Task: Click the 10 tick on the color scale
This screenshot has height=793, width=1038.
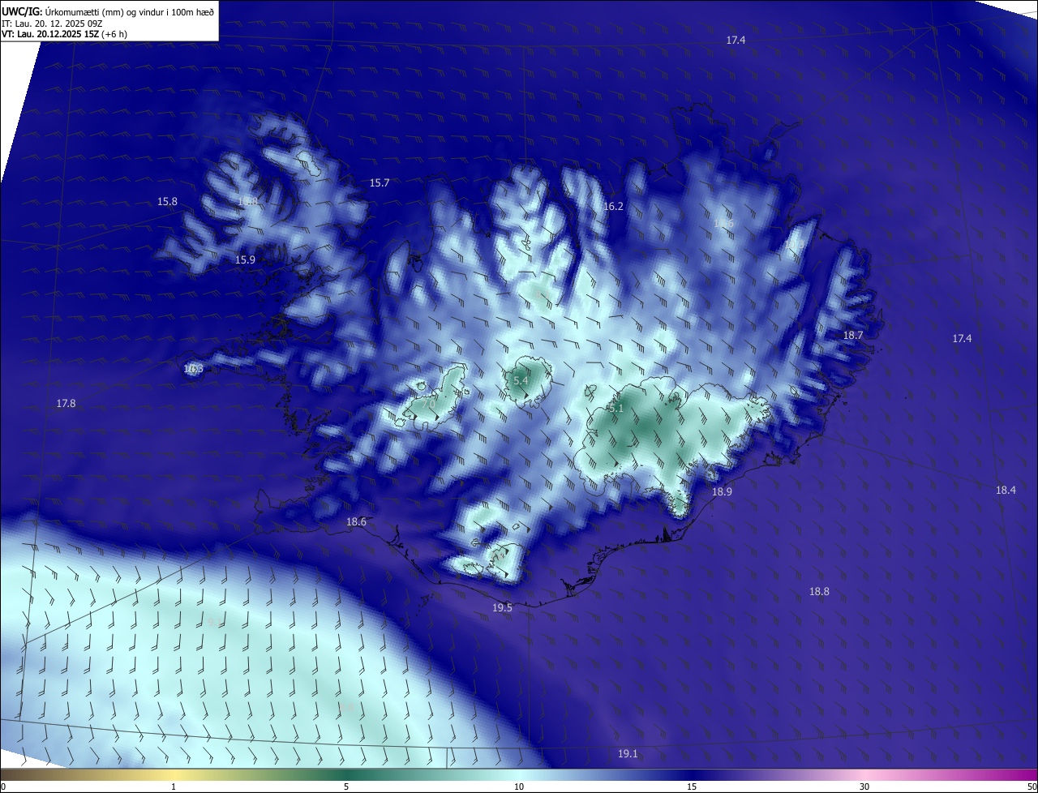Action: point(519,787)
